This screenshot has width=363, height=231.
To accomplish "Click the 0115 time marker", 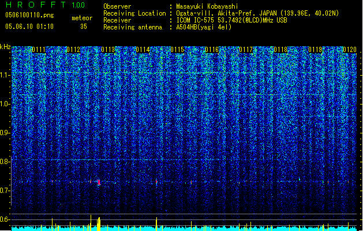I will pyautogui.click(x=177, y=50).
